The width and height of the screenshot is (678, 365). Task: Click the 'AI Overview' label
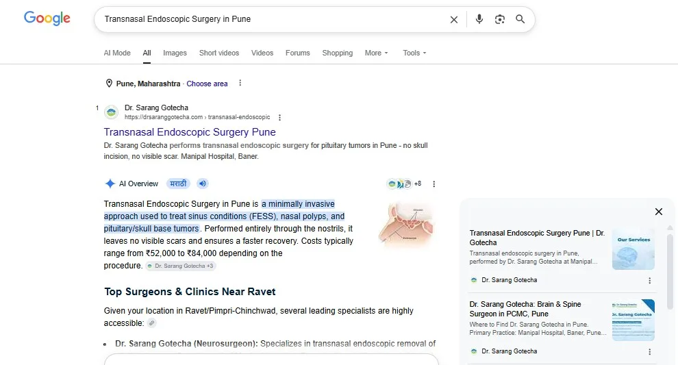click(138, 184)
